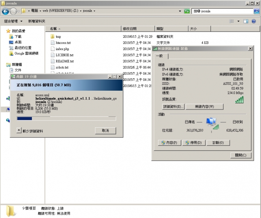Click 9 個項目 in status bar
Image resolution: width=261 pixels, height=218 pixels.
click(x=29, y=208)
